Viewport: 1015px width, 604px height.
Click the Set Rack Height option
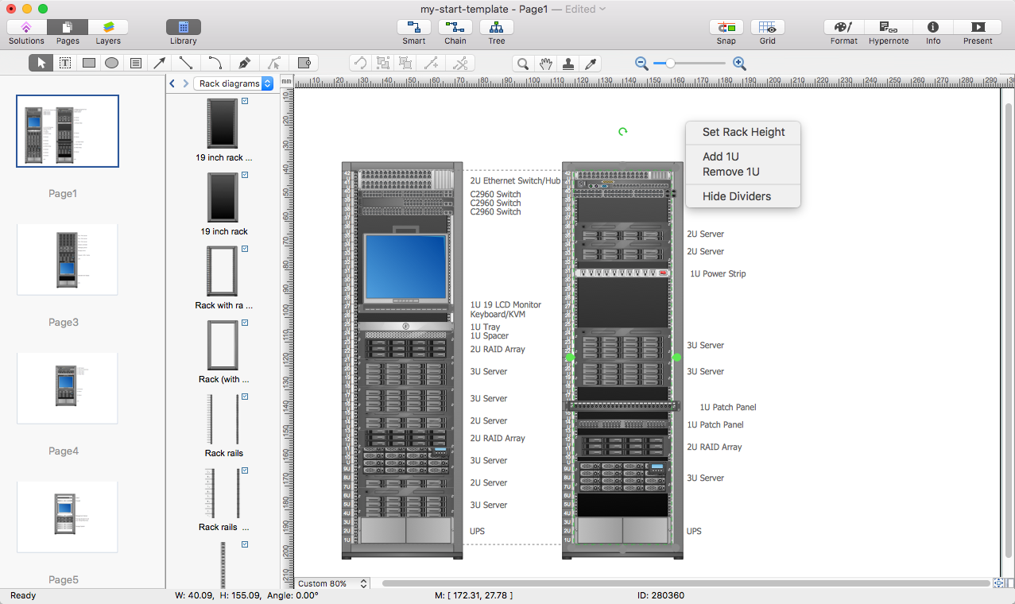coord(742,132)
